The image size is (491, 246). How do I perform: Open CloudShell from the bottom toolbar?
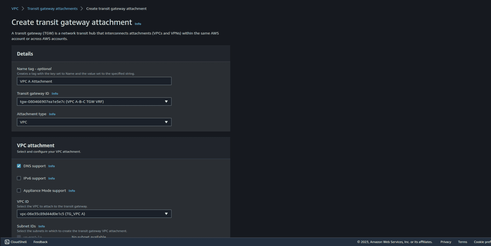point(15,242)
